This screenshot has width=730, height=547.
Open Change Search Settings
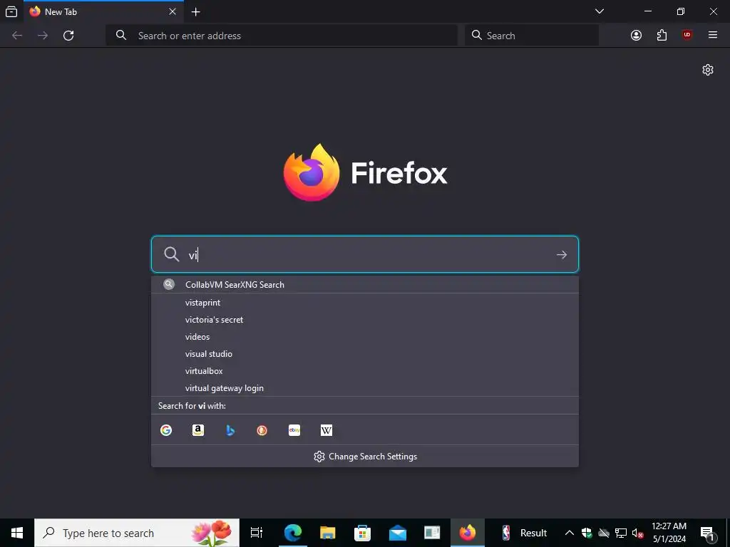(x=365, y=457)
